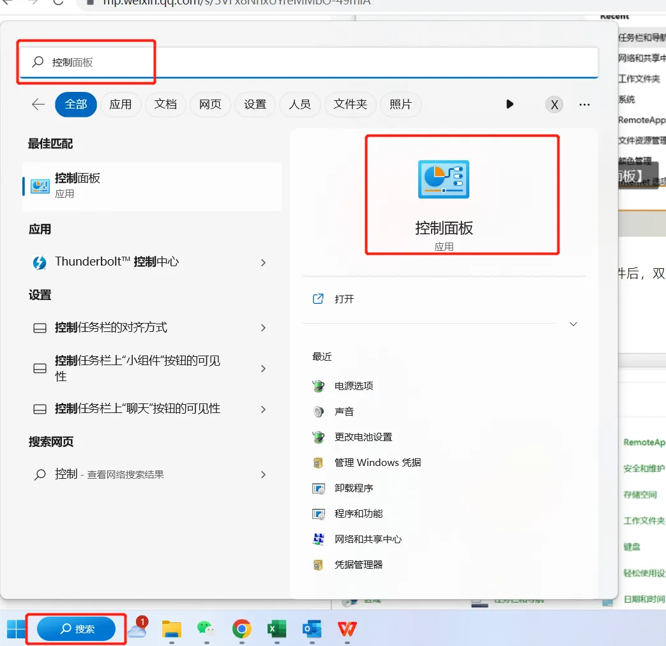Click 工作文件夹 in background Recent list
Image resolution: width=666 pixels, height=646 pixels.
(x=639, y=79)
